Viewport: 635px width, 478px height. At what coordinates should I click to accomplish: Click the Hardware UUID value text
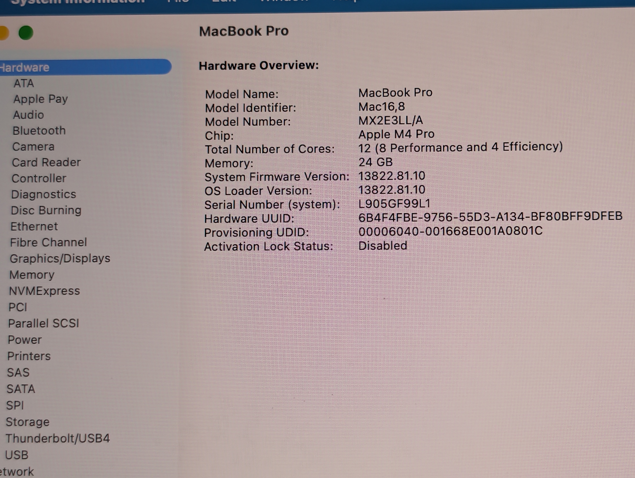pyautogui.click(x=490, y=216)
